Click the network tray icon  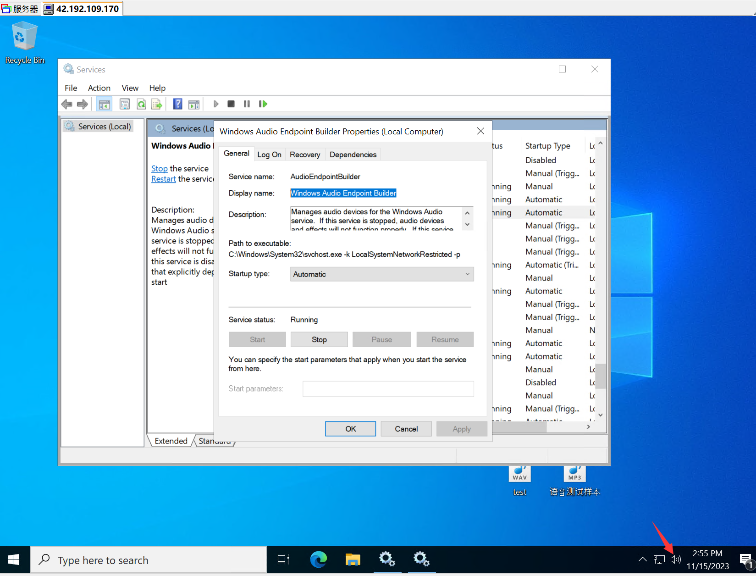click(659, 559)
